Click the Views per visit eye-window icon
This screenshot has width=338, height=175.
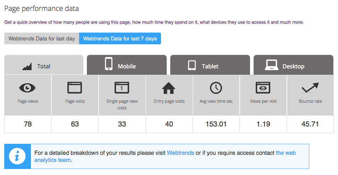pos(263,87)
